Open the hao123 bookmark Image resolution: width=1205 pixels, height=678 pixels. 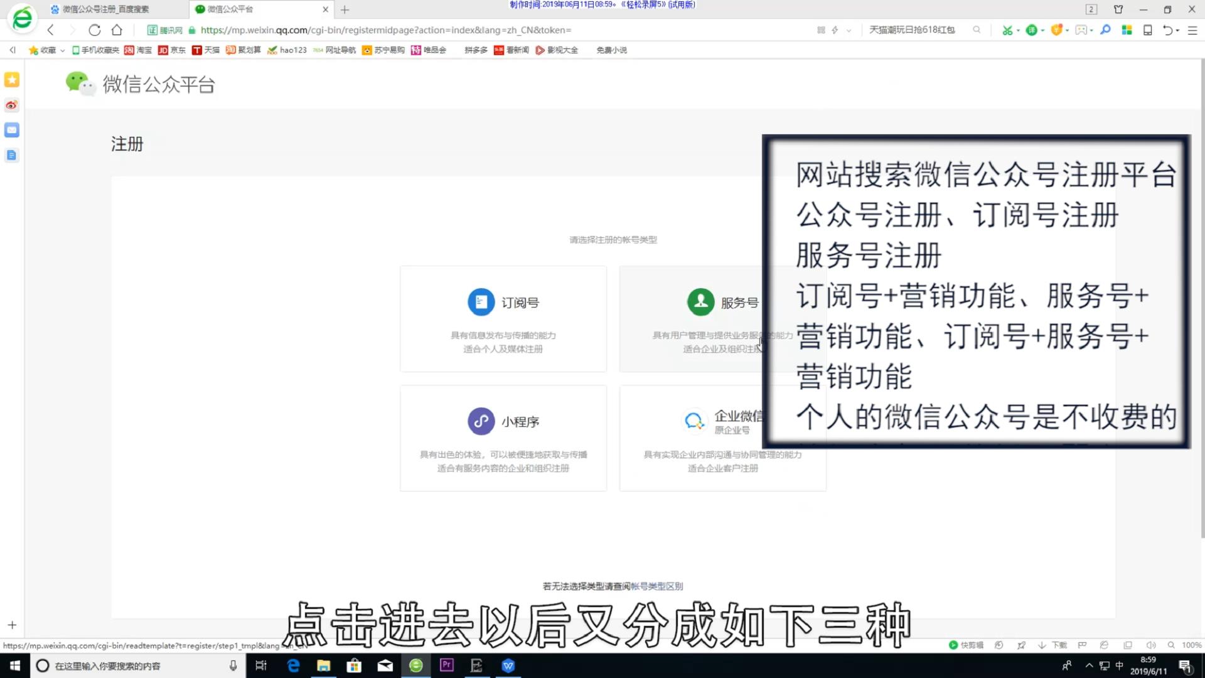[287, 50]
